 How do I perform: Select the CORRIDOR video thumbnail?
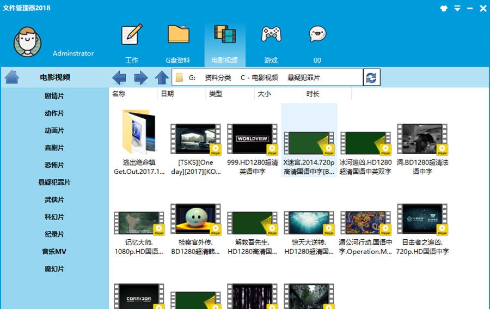coord(139,296)
